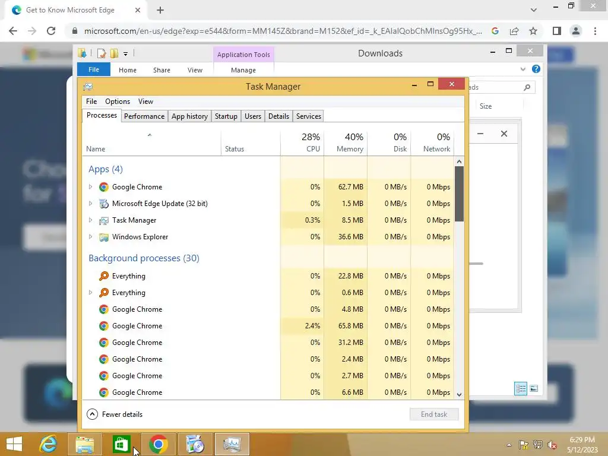Click Chrome icon on the taskbar
The width and height of the screenshot is (608, 456).
158,444
